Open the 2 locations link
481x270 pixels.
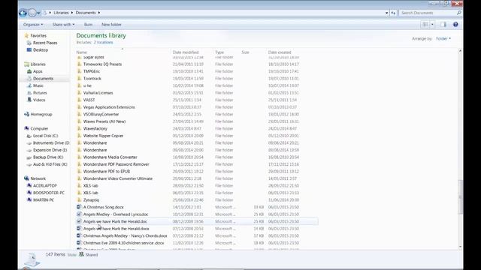click(x=103, y=42)
